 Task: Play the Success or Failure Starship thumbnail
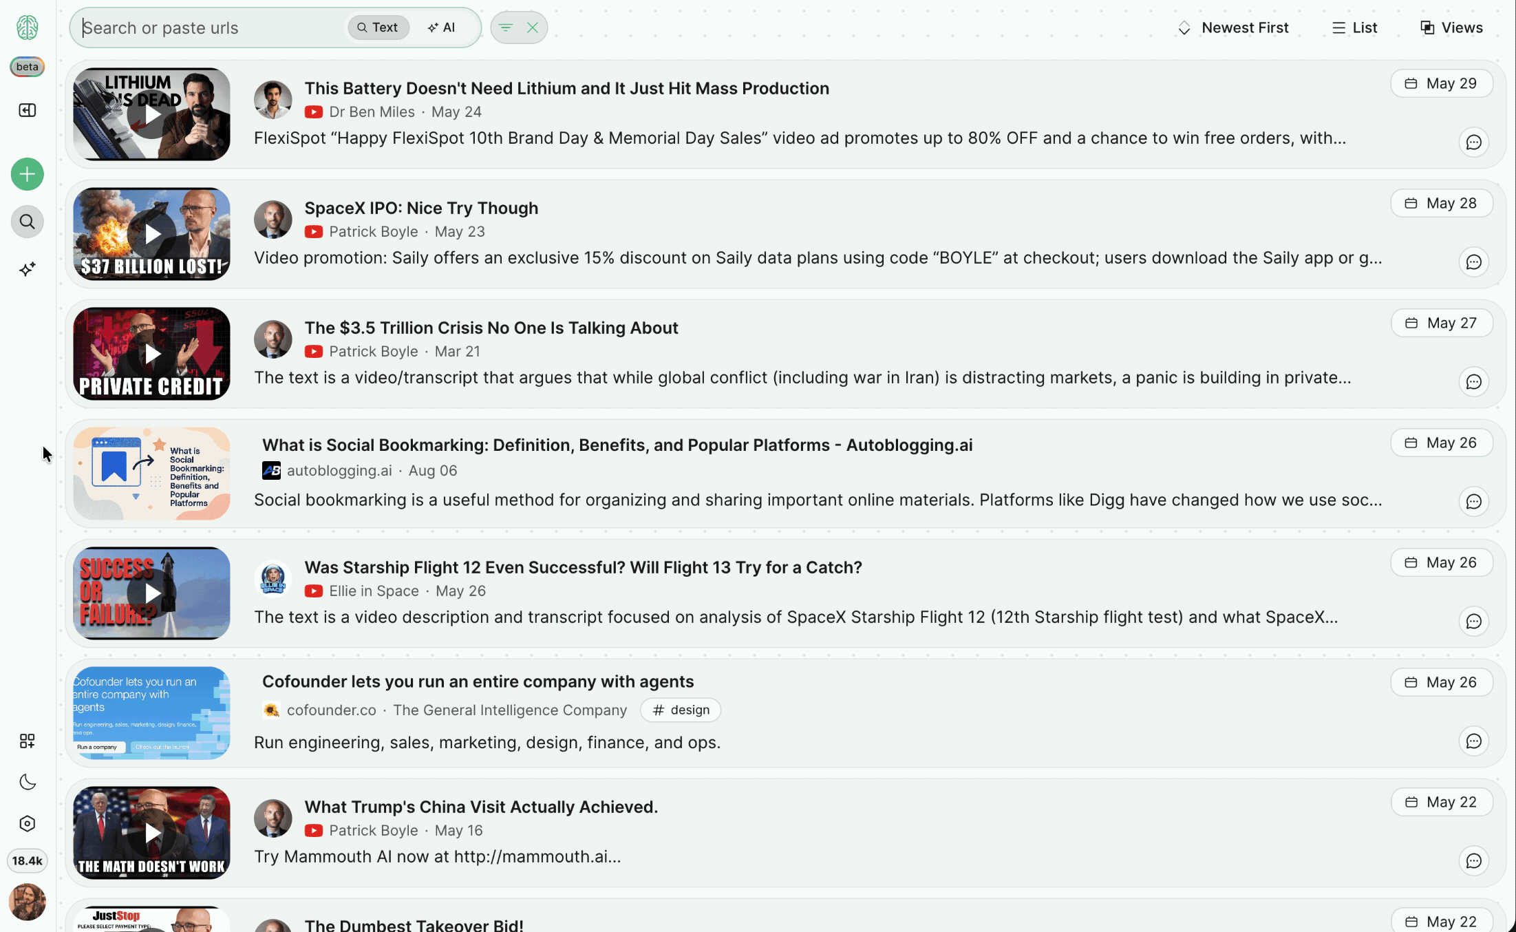(x=152, y=593)
